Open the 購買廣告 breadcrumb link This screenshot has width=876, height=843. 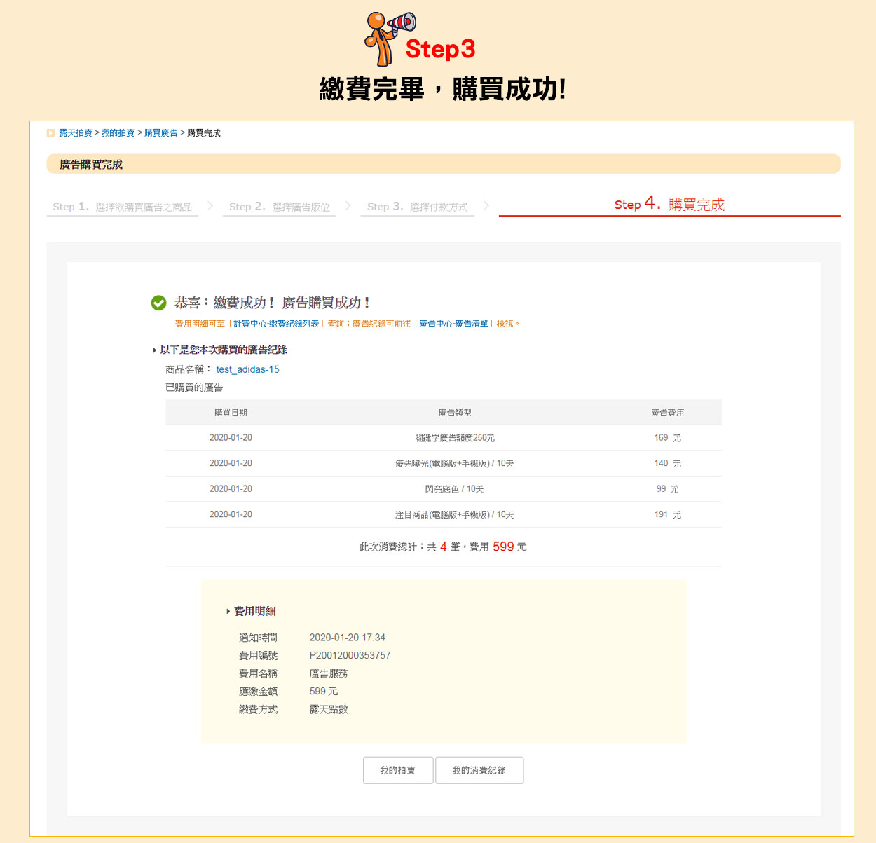pos(160,133)
